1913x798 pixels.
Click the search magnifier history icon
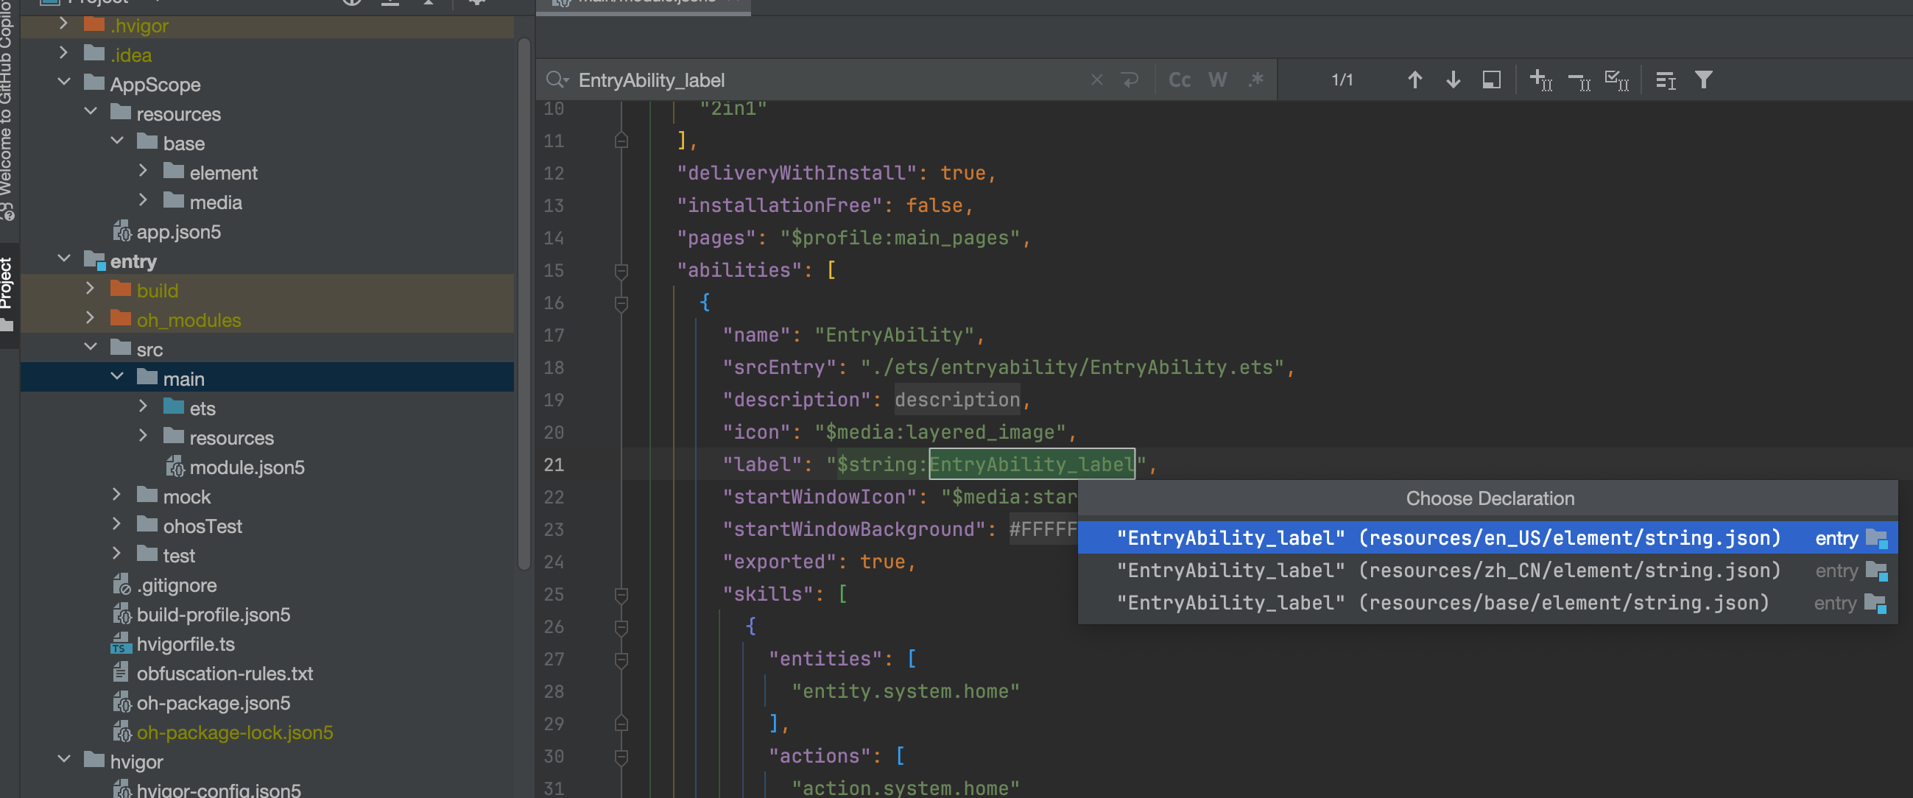pos(557,80)
